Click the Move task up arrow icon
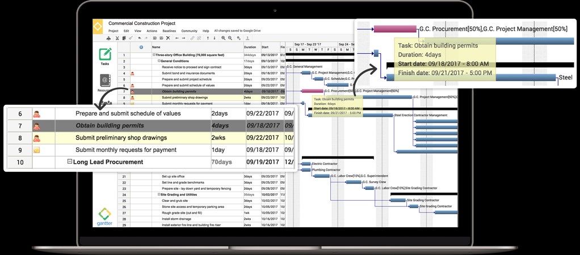The image size is (580, 255). pos(208,38)
